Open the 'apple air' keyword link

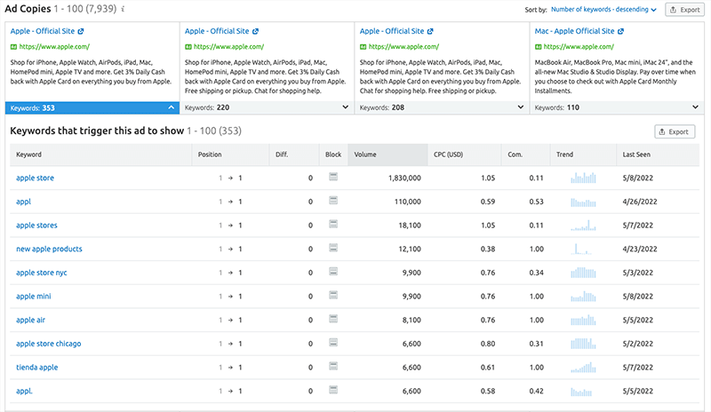point(30,320)
